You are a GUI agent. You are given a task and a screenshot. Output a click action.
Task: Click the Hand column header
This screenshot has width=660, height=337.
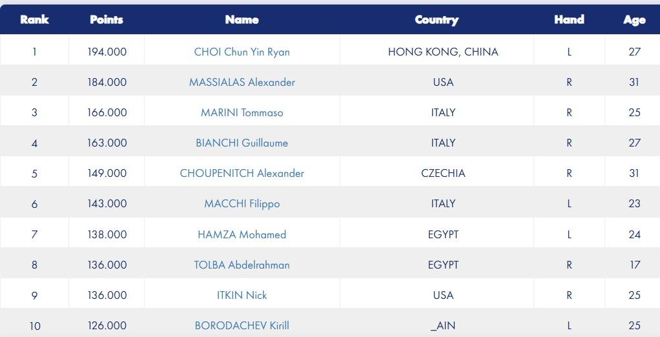point(569,19)
